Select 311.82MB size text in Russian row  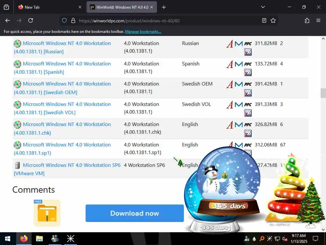click(266, 43)
